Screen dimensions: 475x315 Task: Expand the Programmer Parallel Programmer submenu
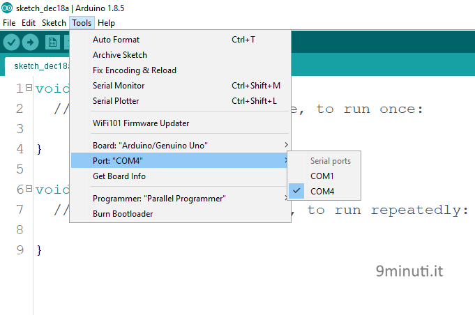click(x=180, y=199)
